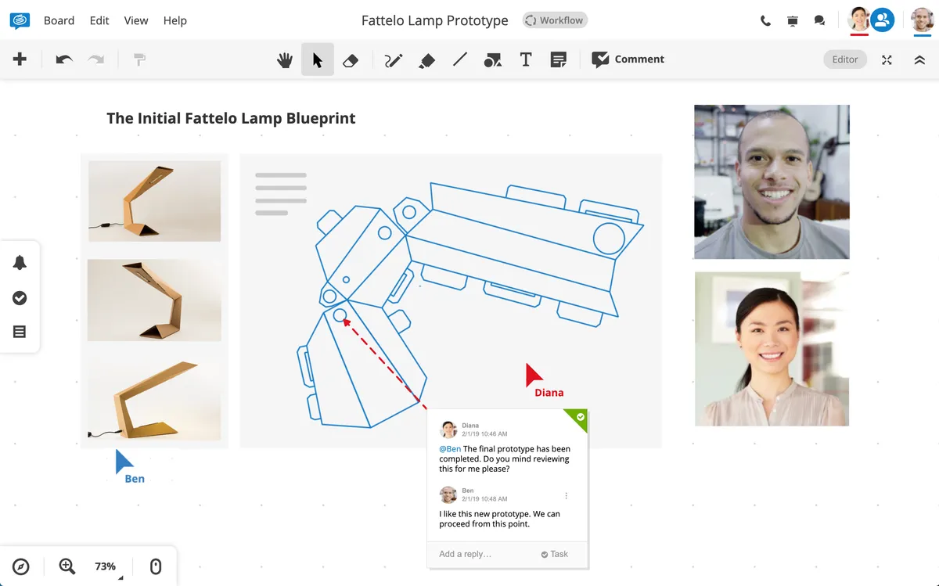This screenshot has width=939, height=586.
Task: Click the Task checkbox button
Action: tap(554, 554)
